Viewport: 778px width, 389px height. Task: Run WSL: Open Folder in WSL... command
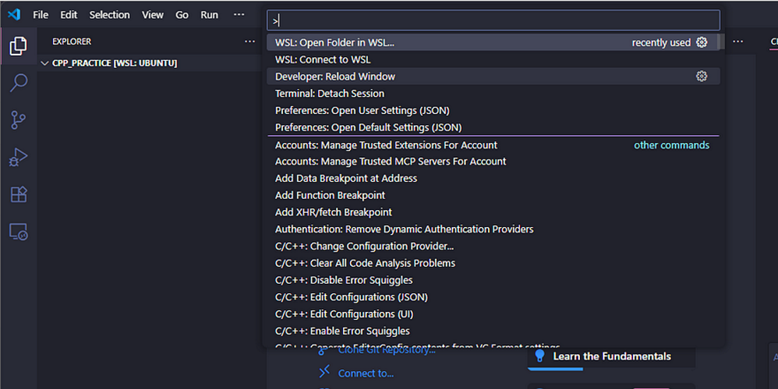pos(493,42)
